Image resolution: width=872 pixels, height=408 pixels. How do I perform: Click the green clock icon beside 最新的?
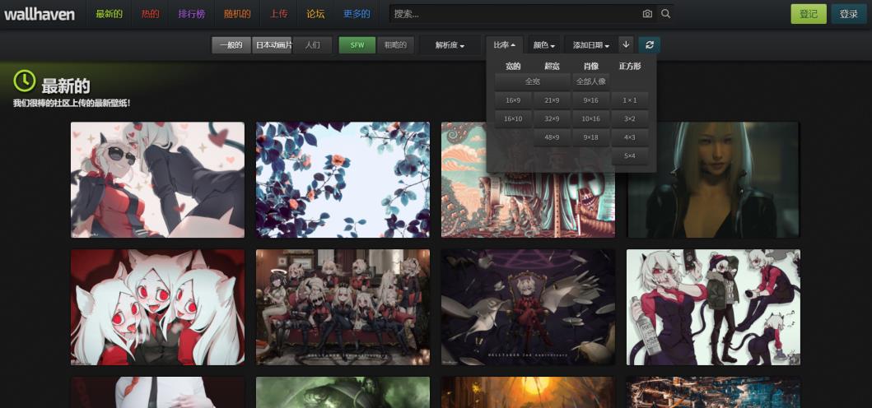[25, 81]
